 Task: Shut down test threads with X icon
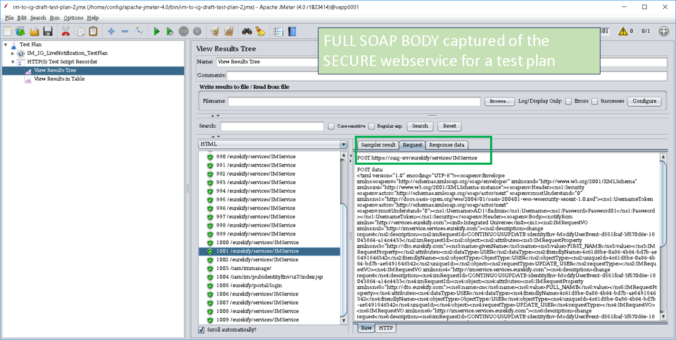tap(197, 32)
